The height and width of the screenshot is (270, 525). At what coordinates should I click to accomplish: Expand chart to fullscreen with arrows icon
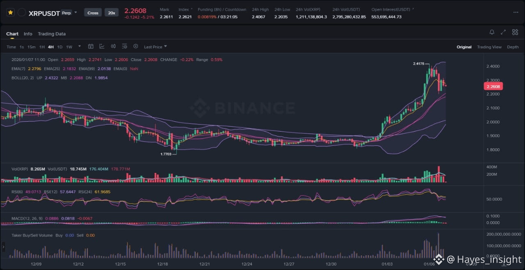tap(503, 32)
